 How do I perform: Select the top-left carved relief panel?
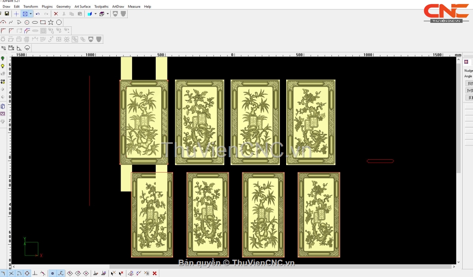click(x=144, y=122)
